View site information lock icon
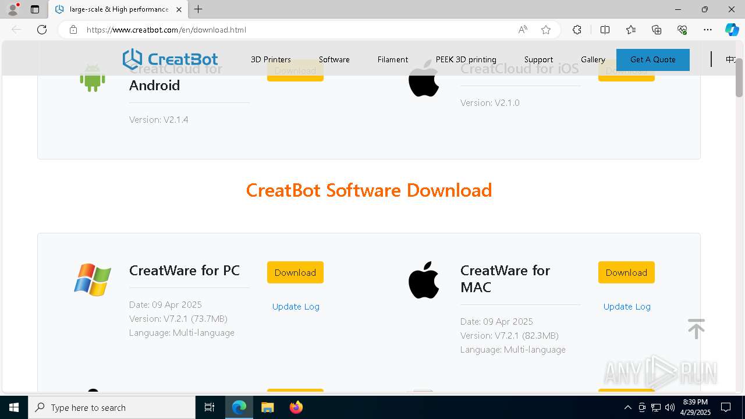The height and width of the screenshot is (419, 745). (73, 30)
